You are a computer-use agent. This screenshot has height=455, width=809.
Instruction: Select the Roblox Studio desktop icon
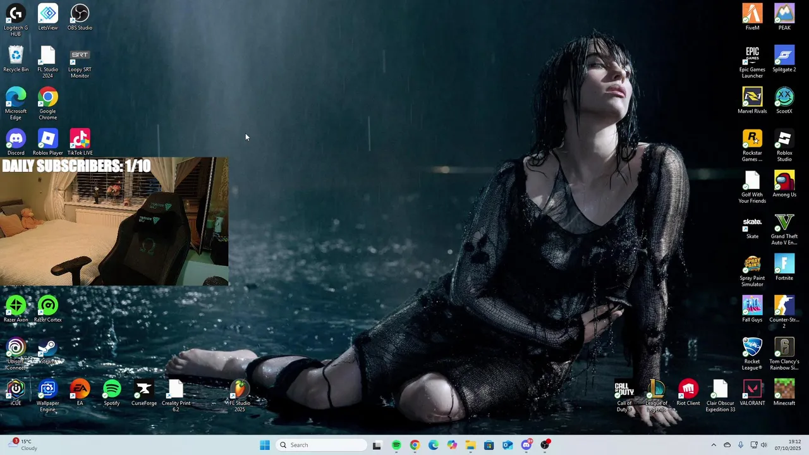pos(784,145)
